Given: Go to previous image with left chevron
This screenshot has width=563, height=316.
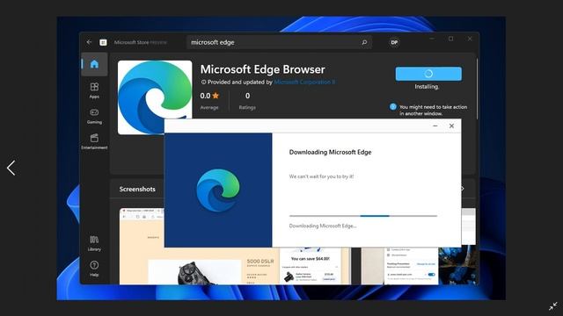Looking at the screenshot, I should point(11,168).
